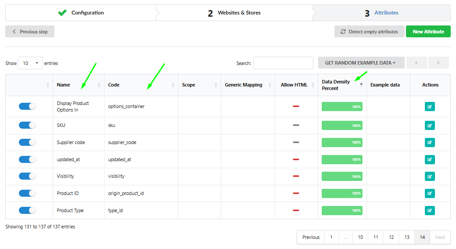Click the sort arrows in the Name column
Image resolution: width=456 pixels, height=249 pixels.
[99, 85]
